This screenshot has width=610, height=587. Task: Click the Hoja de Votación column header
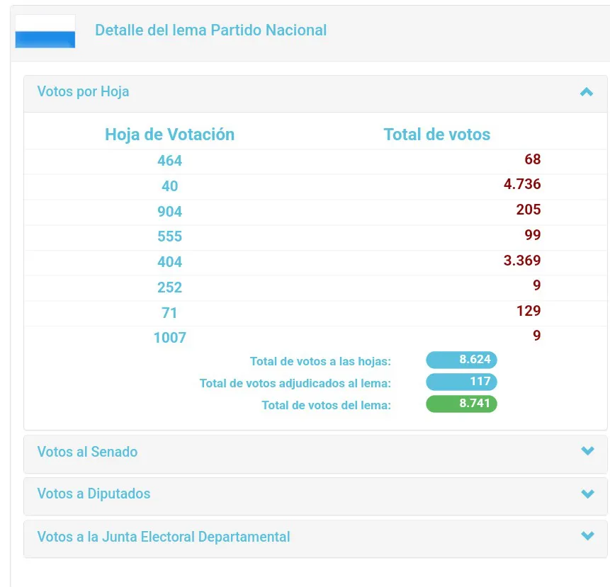tap(169, 135)
